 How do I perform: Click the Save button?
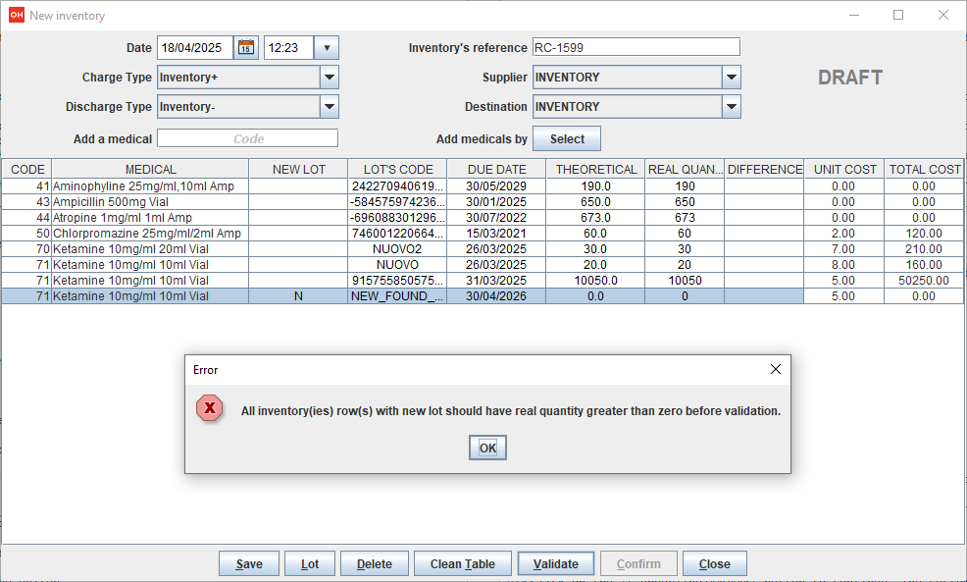click(249, 563)
